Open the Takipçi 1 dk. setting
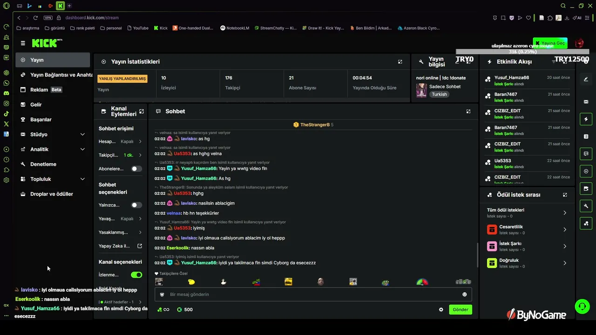Image resolution: width=596 pixels, height=335 pixels. tap(120, 155)
